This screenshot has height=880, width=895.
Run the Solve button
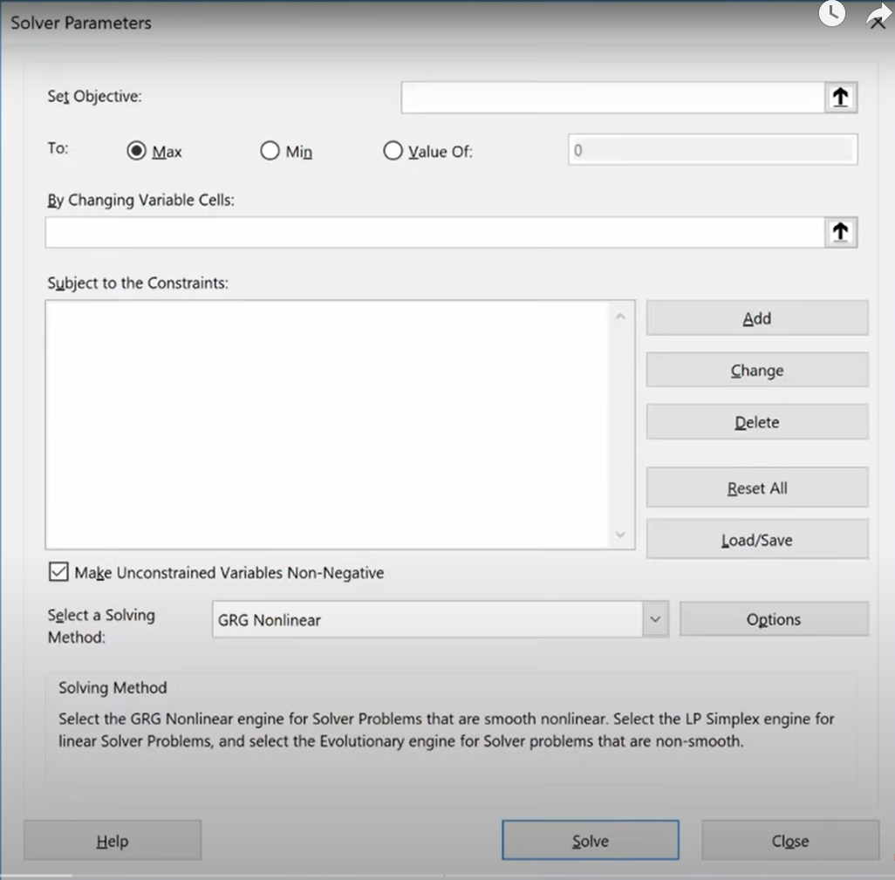[590, 841]
